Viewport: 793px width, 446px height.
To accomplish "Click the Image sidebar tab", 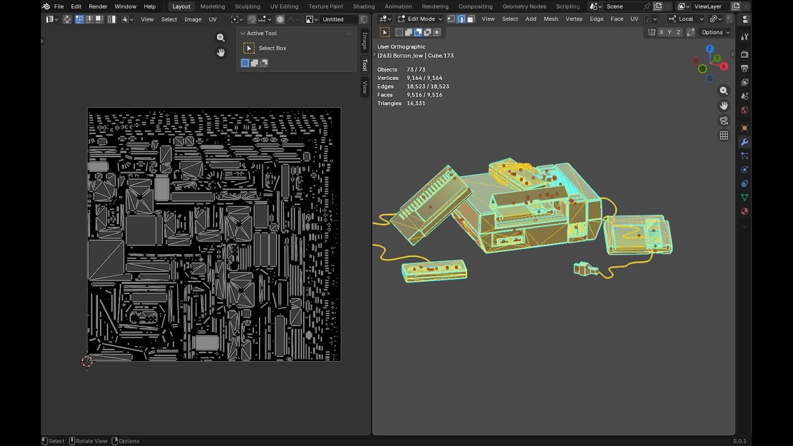I will 364,41.
